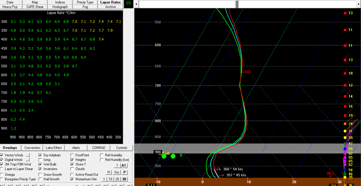Screen dimensions: 361x186
Task: Open the Controls panel tab
Action: pyautogui.click(x=122, y=148)
